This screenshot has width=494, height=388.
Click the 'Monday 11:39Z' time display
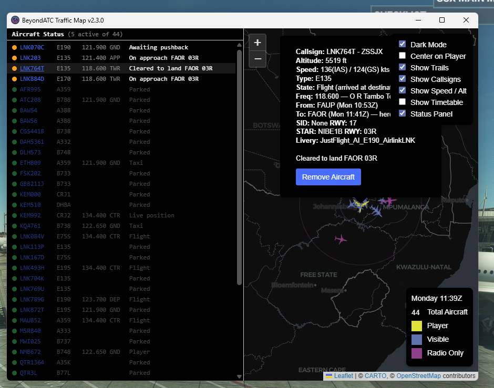click(437, 298)
